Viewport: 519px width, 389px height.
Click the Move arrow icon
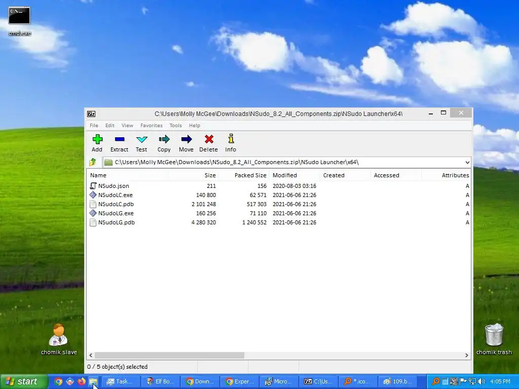tap(187, 139)
